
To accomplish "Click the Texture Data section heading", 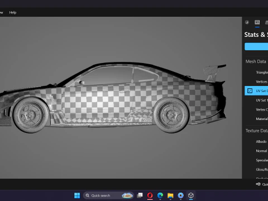I will 257,131.
